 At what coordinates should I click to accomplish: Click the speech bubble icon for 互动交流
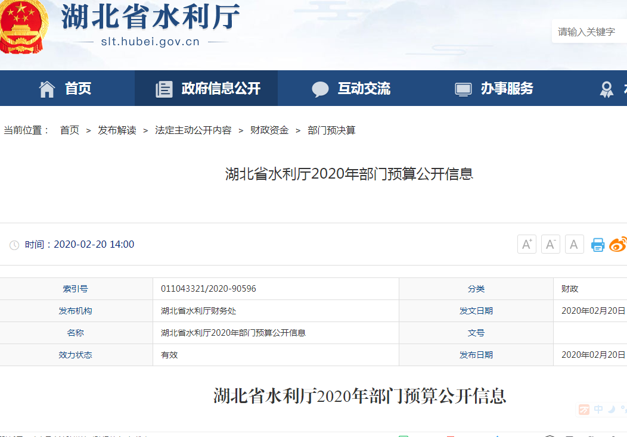320,89
